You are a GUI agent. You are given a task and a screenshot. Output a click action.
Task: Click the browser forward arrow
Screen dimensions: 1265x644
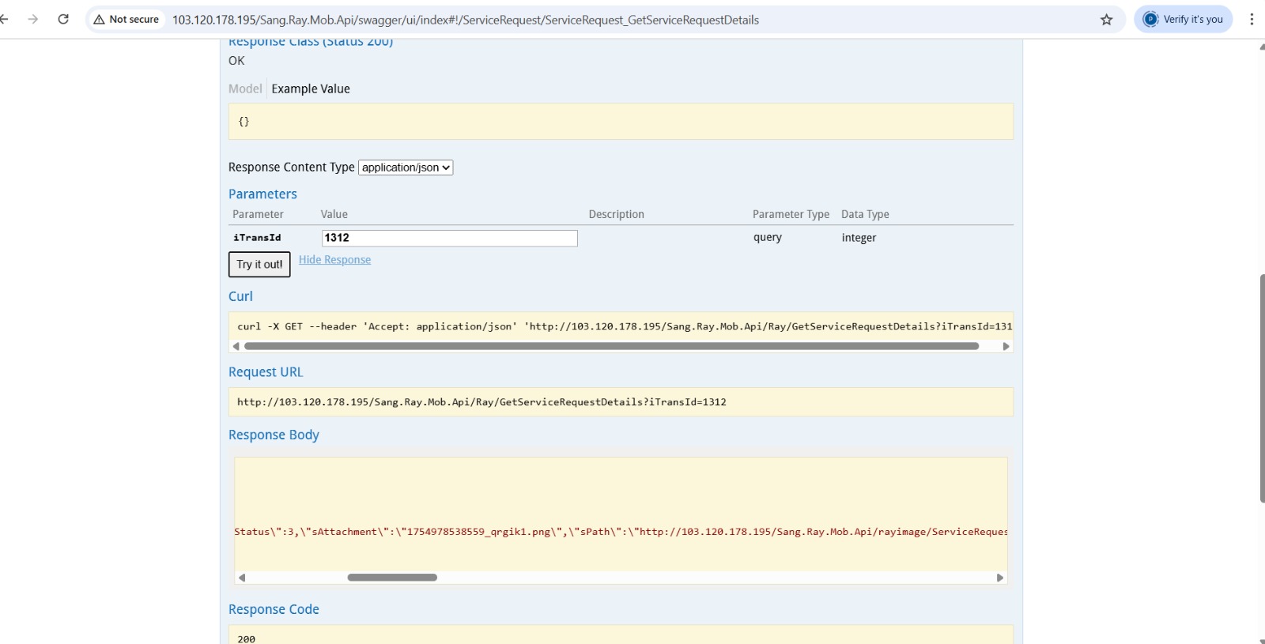(32, 19)
